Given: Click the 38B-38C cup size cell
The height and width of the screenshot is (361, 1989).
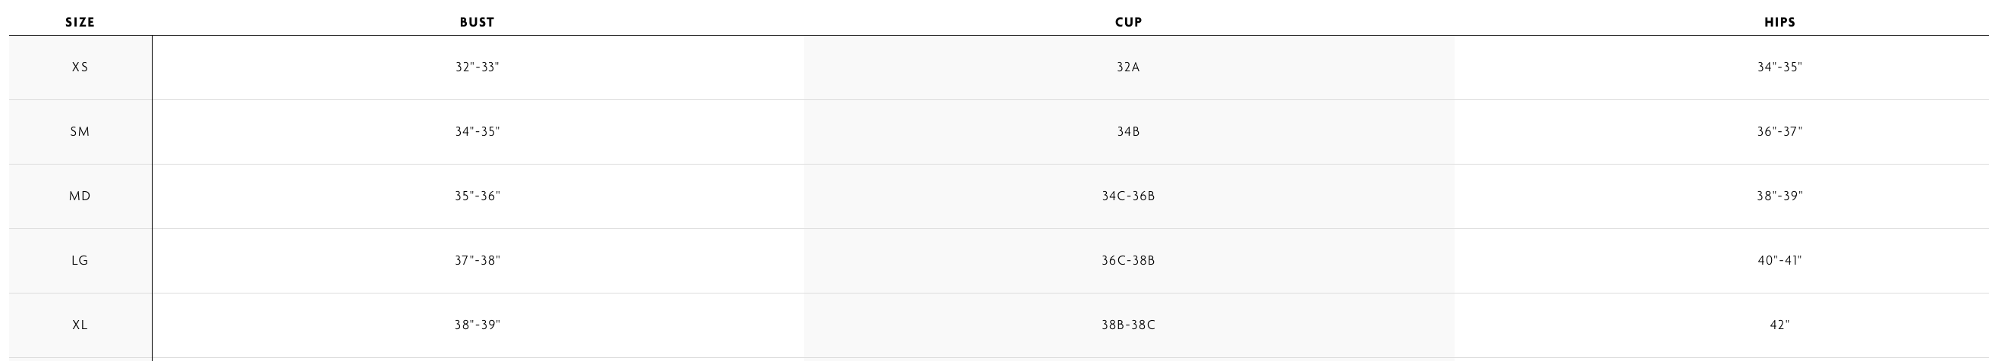Looking at the screenshot, I should (1128, 325).
